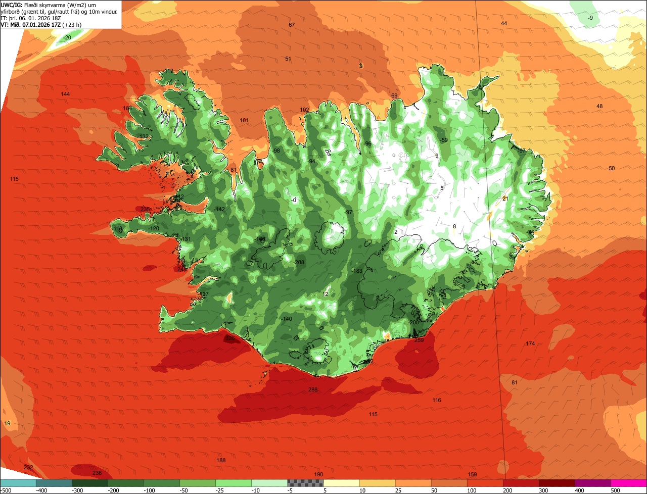Viewport: 647px width, 494px height.
Task: Click the flux value 48 in the northeast sea
Action: click(x=599, y=106)
